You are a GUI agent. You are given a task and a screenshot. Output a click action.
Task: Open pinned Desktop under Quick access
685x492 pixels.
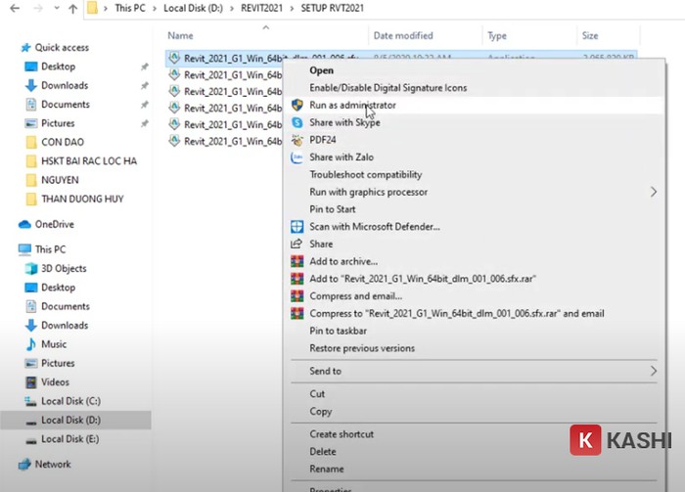[58, 67]
